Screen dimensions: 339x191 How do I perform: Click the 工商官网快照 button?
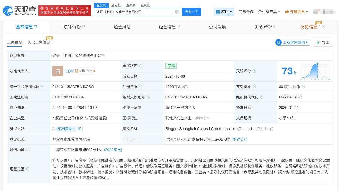coord(292,42)
